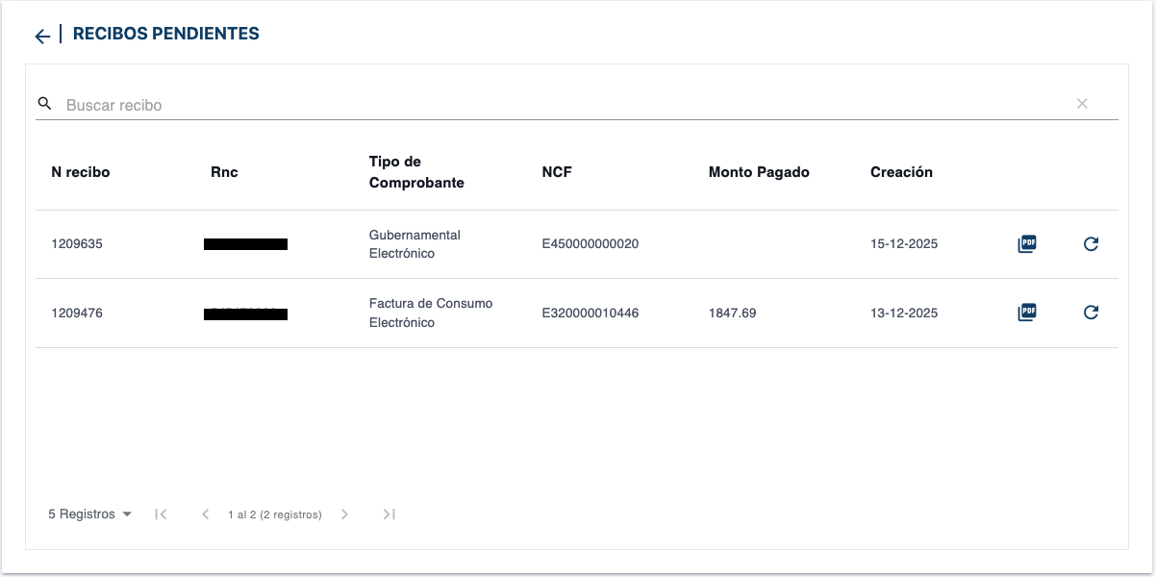Click the Tipo de Comprobante header
Image resolution: width=1156 pixels, height=577 pixels.
(416, 172)
